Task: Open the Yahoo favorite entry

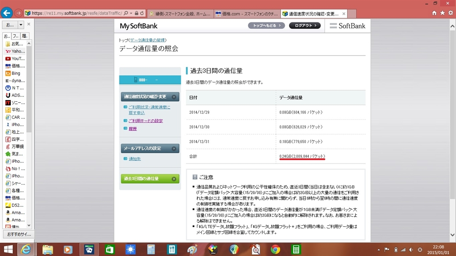Action: (15, 51)
